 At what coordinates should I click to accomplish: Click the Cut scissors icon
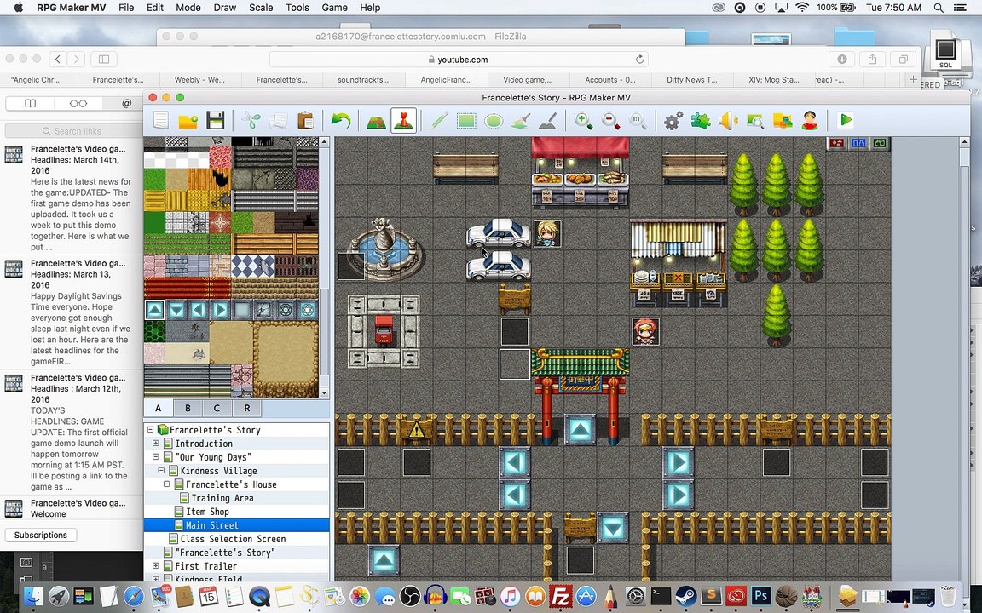coord(251,120)
